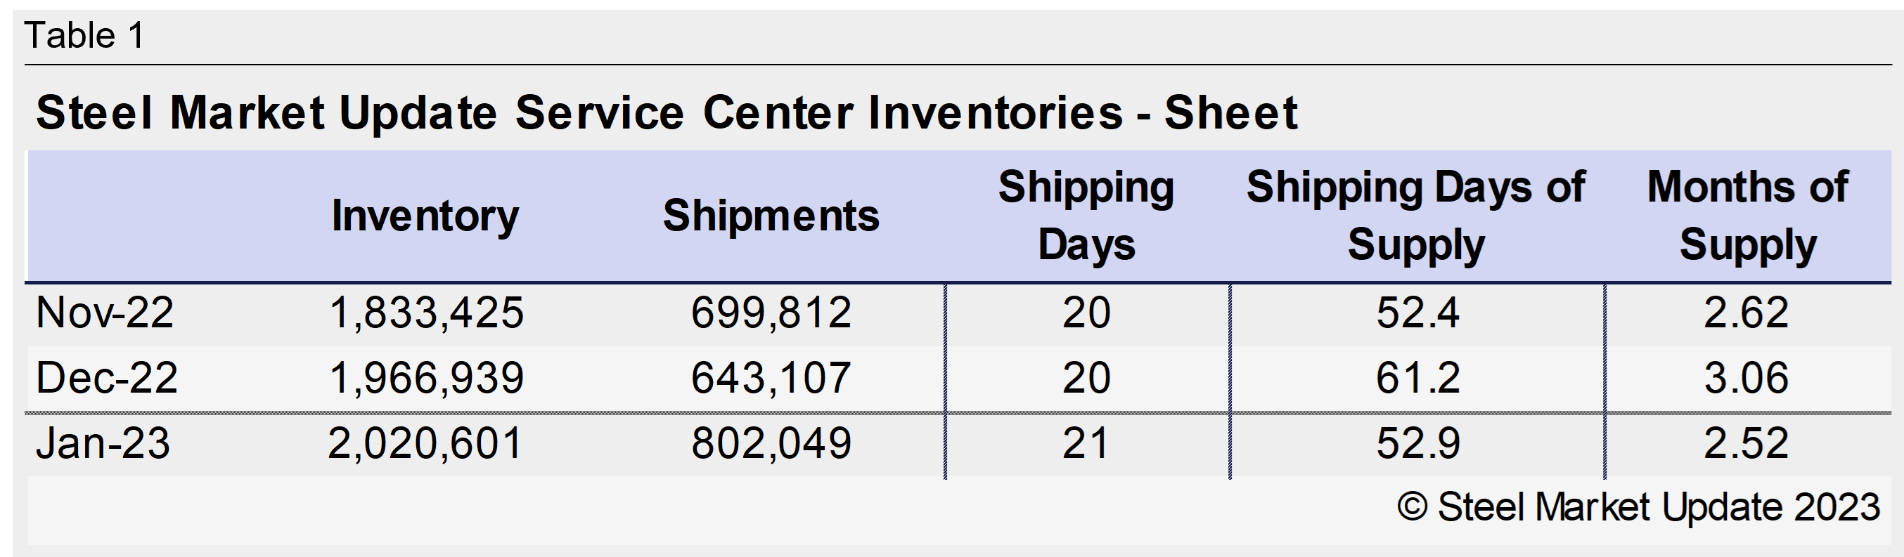The image size is (1904, 557).
Task: Click the Dec-22 row label
Action: tap(106, 377)
